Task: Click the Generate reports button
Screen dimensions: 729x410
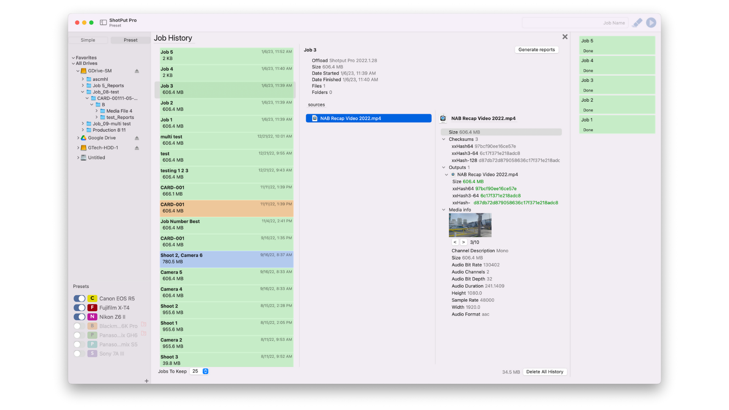Action: tap(536, 50)
